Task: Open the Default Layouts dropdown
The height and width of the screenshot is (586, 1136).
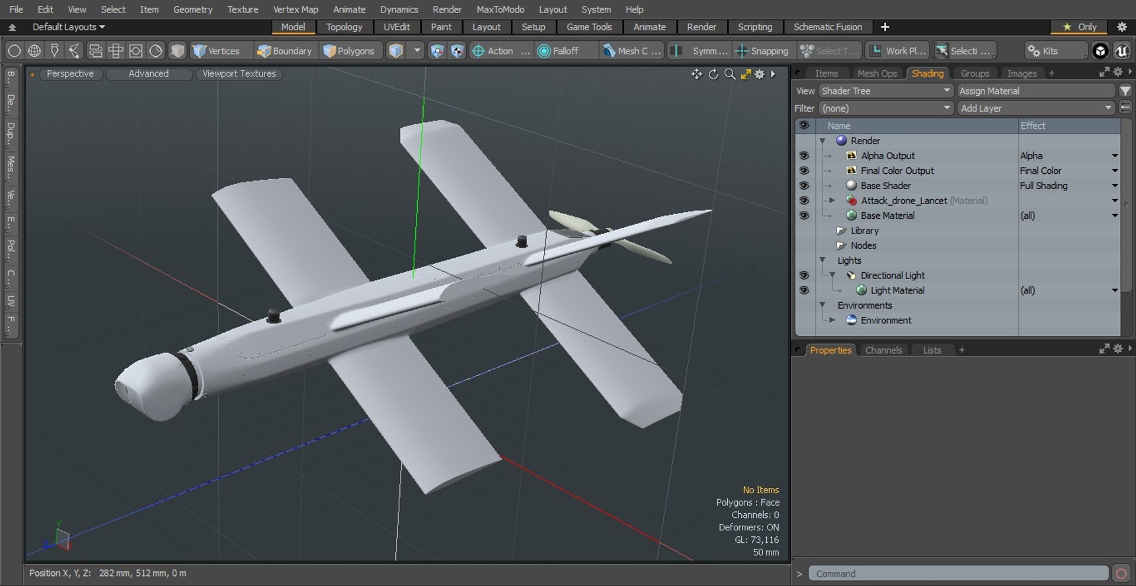Action: pyautogui.click(x=69, y=27)
